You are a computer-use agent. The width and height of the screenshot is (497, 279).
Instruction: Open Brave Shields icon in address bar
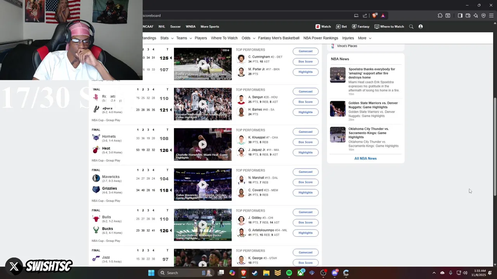[x=374, y=15]
